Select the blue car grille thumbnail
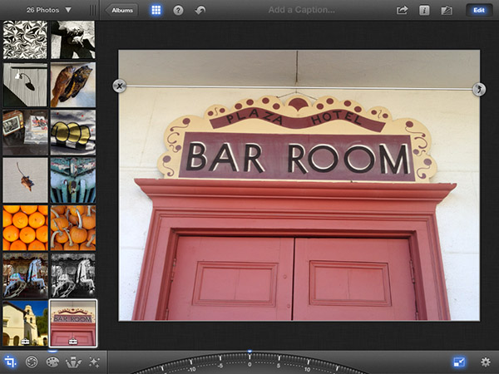Screen dimensions: 499x374 [x=73, y=180]
